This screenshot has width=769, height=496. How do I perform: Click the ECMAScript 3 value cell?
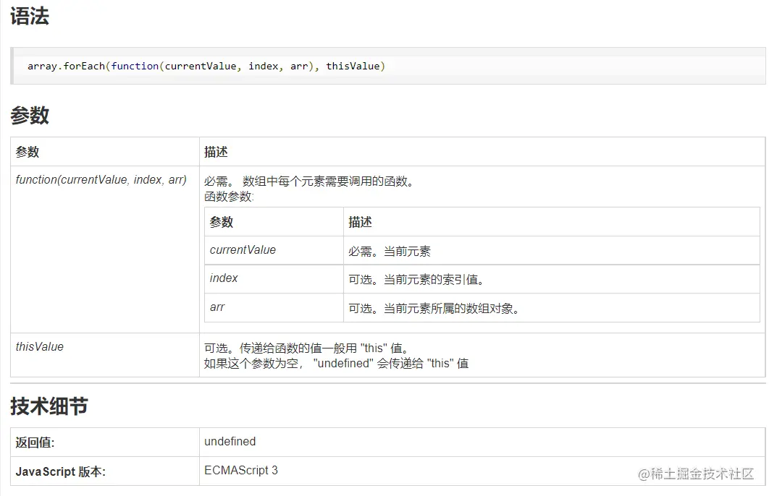tap(482, 471)
